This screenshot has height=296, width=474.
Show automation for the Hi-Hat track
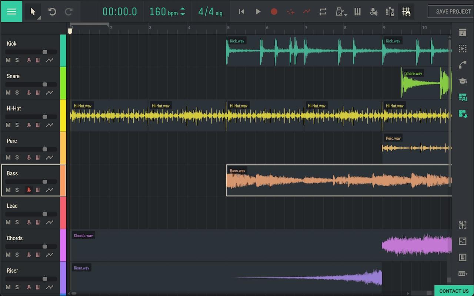tap(49, 125)
